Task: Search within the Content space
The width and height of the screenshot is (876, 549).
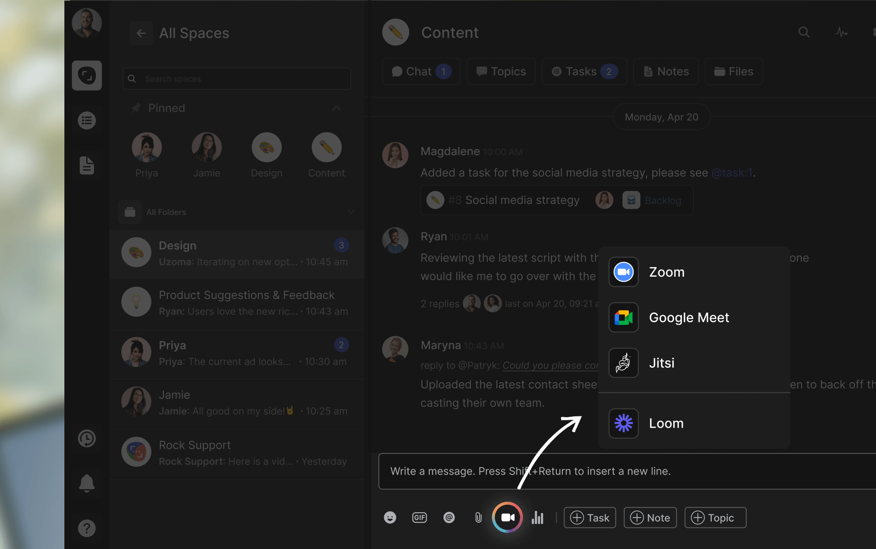Action: click(804, 32)
